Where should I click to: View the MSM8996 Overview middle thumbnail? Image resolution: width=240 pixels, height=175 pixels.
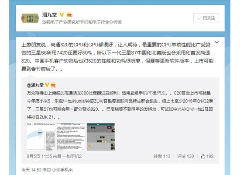pos(71,136)
